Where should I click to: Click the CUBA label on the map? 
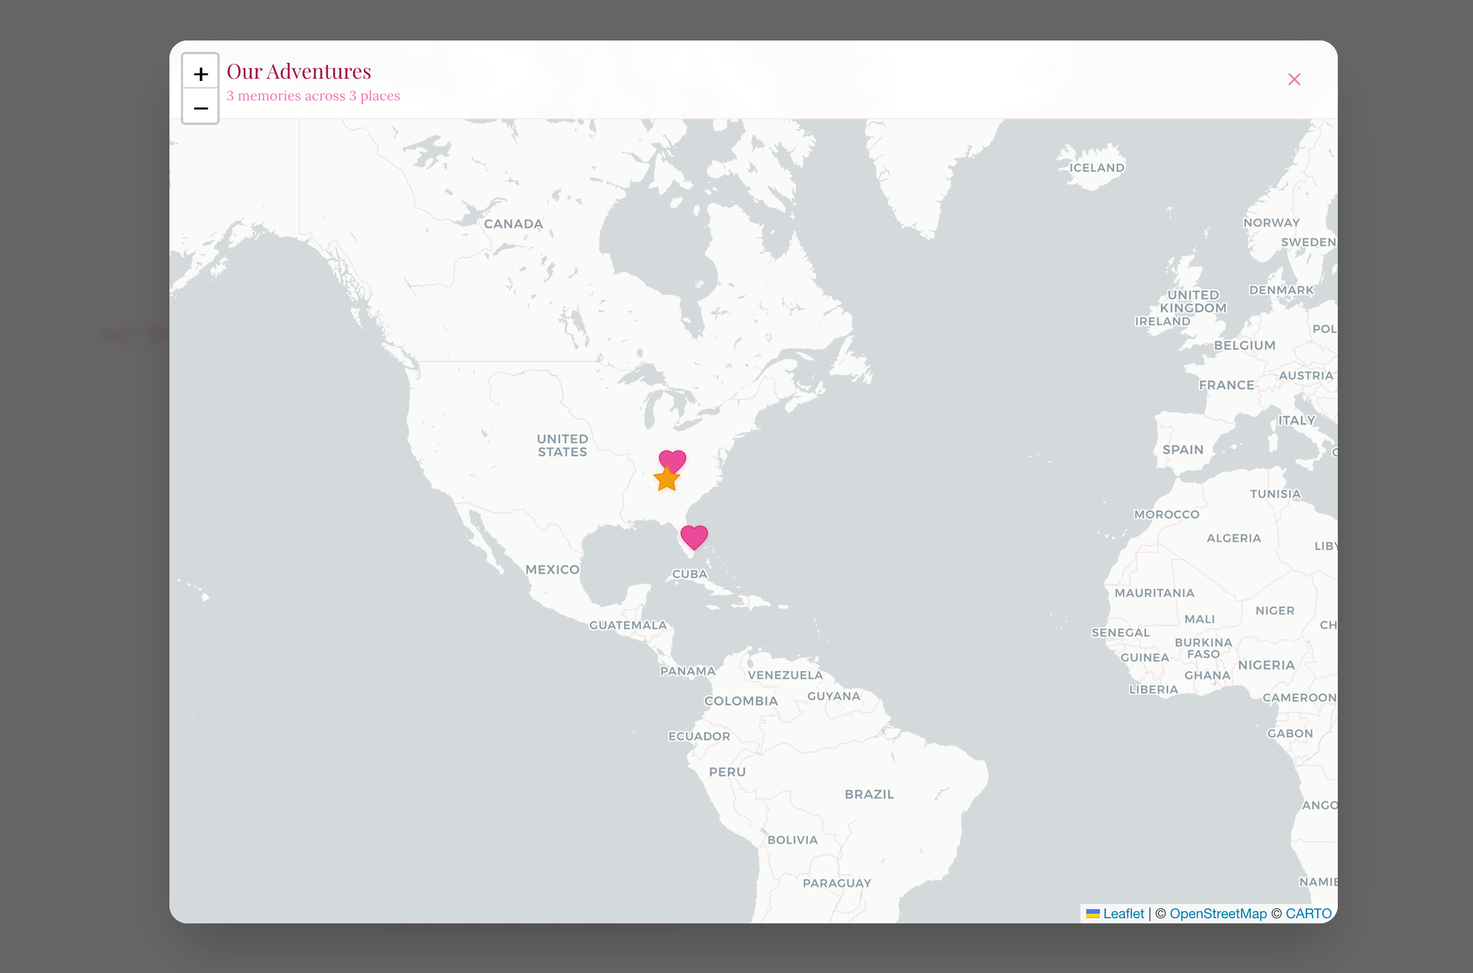click(x=689, y=574)
